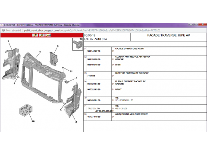Image resolution: width=207 pixels, height=155 pixels.
Task: Click FACADE D'ARMATURE AVANT description
Action: [130, 49]
